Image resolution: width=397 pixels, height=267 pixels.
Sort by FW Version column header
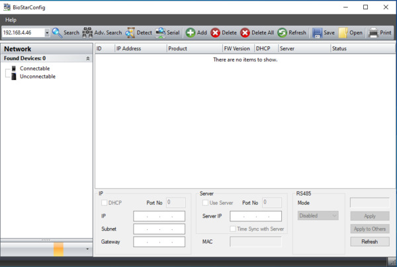coord(238,48)
